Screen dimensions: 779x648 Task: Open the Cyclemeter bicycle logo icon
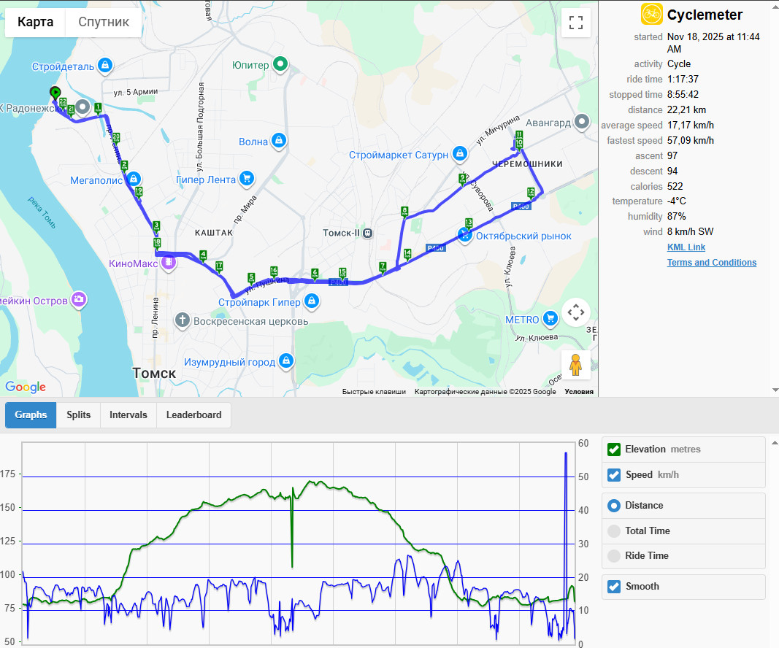[x=651, y=14]
